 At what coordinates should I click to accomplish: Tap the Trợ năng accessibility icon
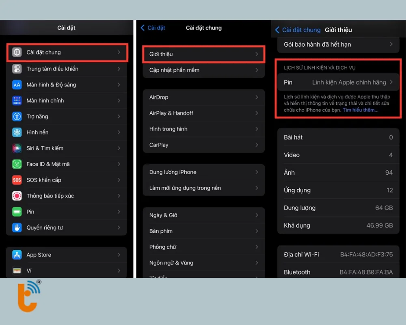click(x=17, y=117)
